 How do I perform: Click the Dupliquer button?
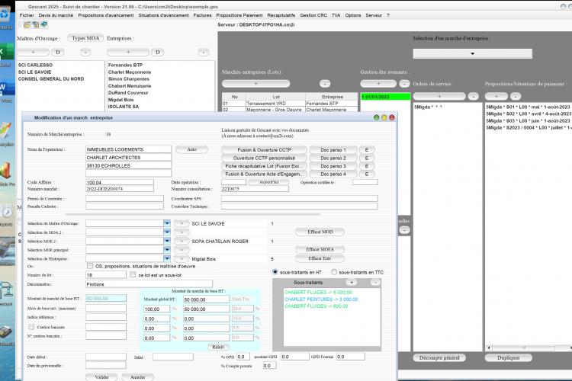(x=508, y=357)
